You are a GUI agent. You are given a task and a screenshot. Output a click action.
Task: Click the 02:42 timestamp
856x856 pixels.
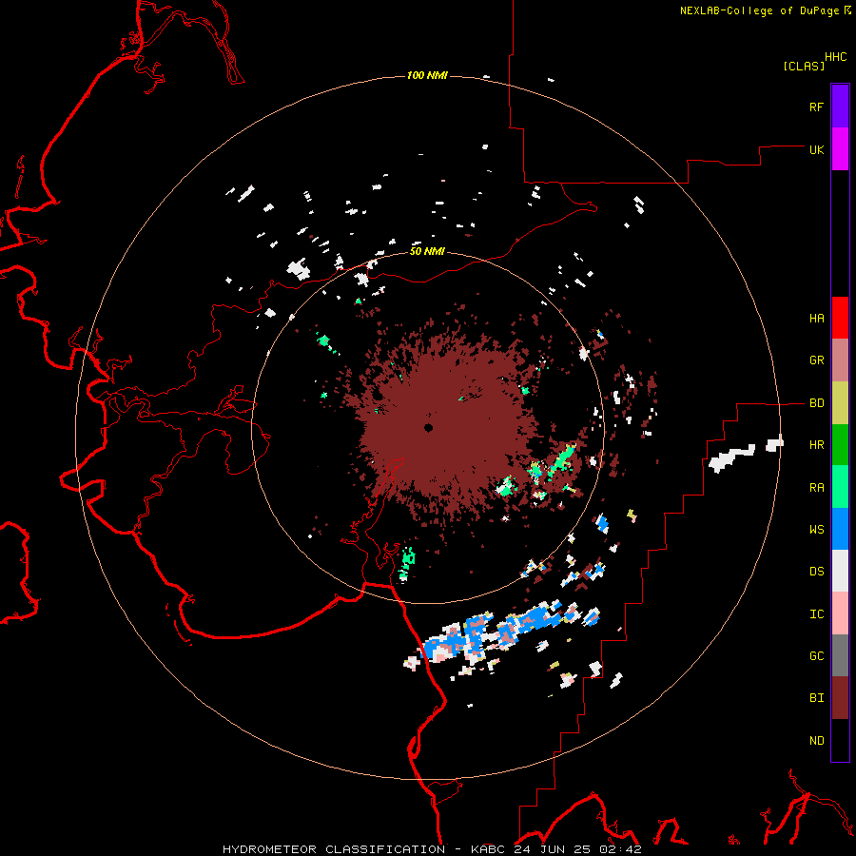click(x=619, y=849)
